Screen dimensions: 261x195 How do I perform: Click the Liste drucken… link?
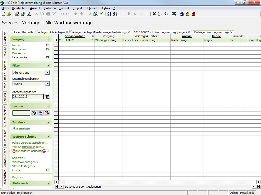(x=22, y=58)
